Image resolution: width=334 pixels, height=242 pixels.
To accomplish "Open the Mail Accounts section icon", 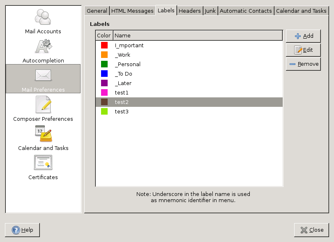I will pos(43,17).
